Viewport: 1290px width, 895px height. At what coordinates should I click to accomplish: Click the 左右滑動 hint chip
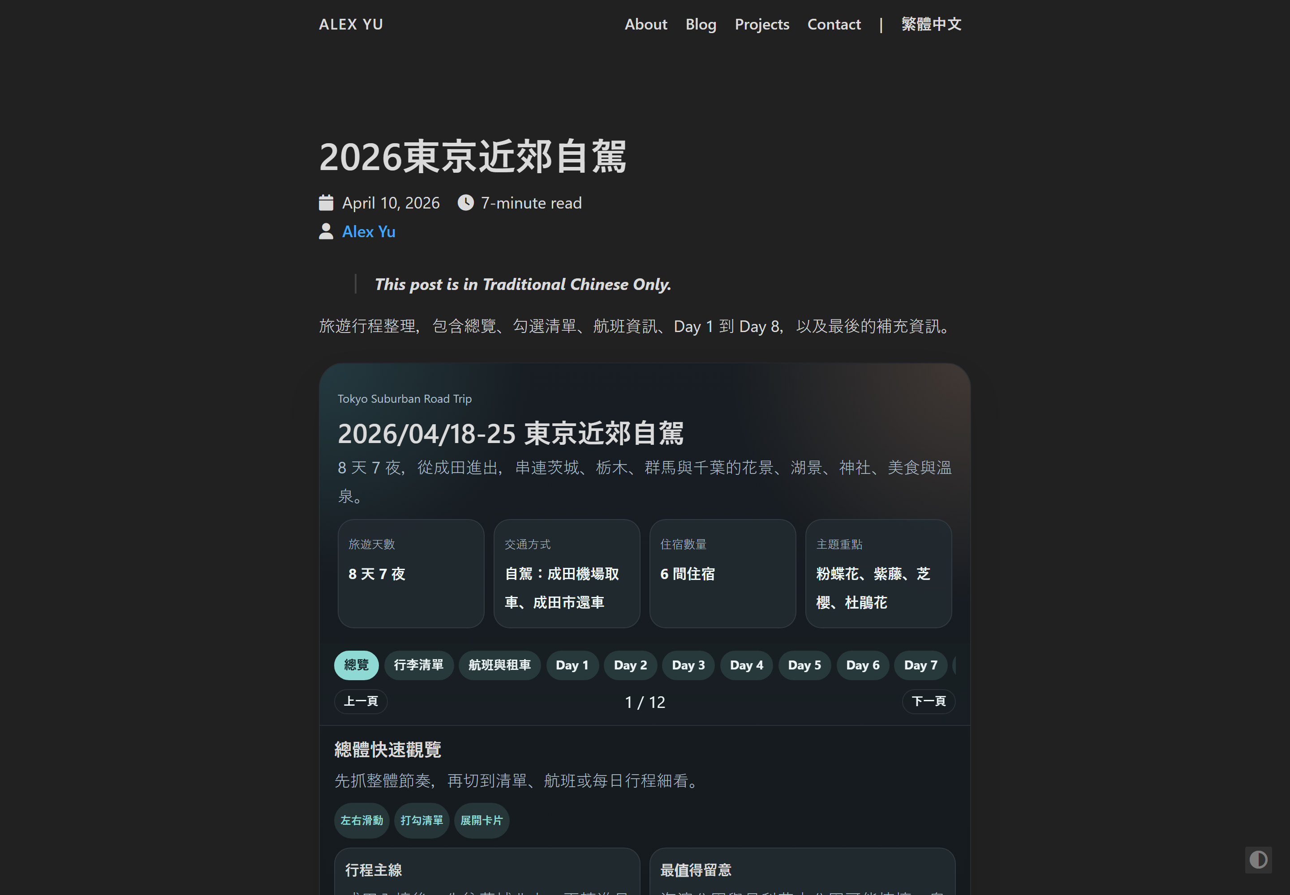click(x=361, y=820)
